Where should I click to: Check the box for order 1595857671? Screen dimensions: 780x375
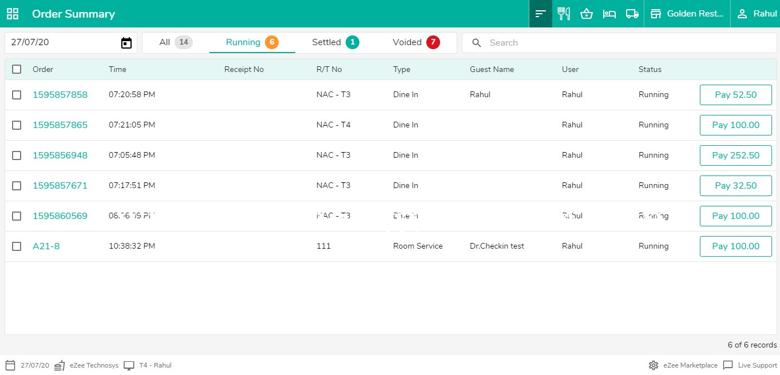(17, 186)
